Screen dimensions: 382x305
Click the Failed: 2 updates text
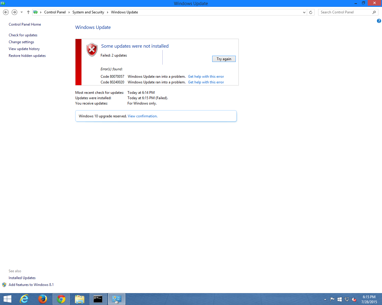click(114, 55)
